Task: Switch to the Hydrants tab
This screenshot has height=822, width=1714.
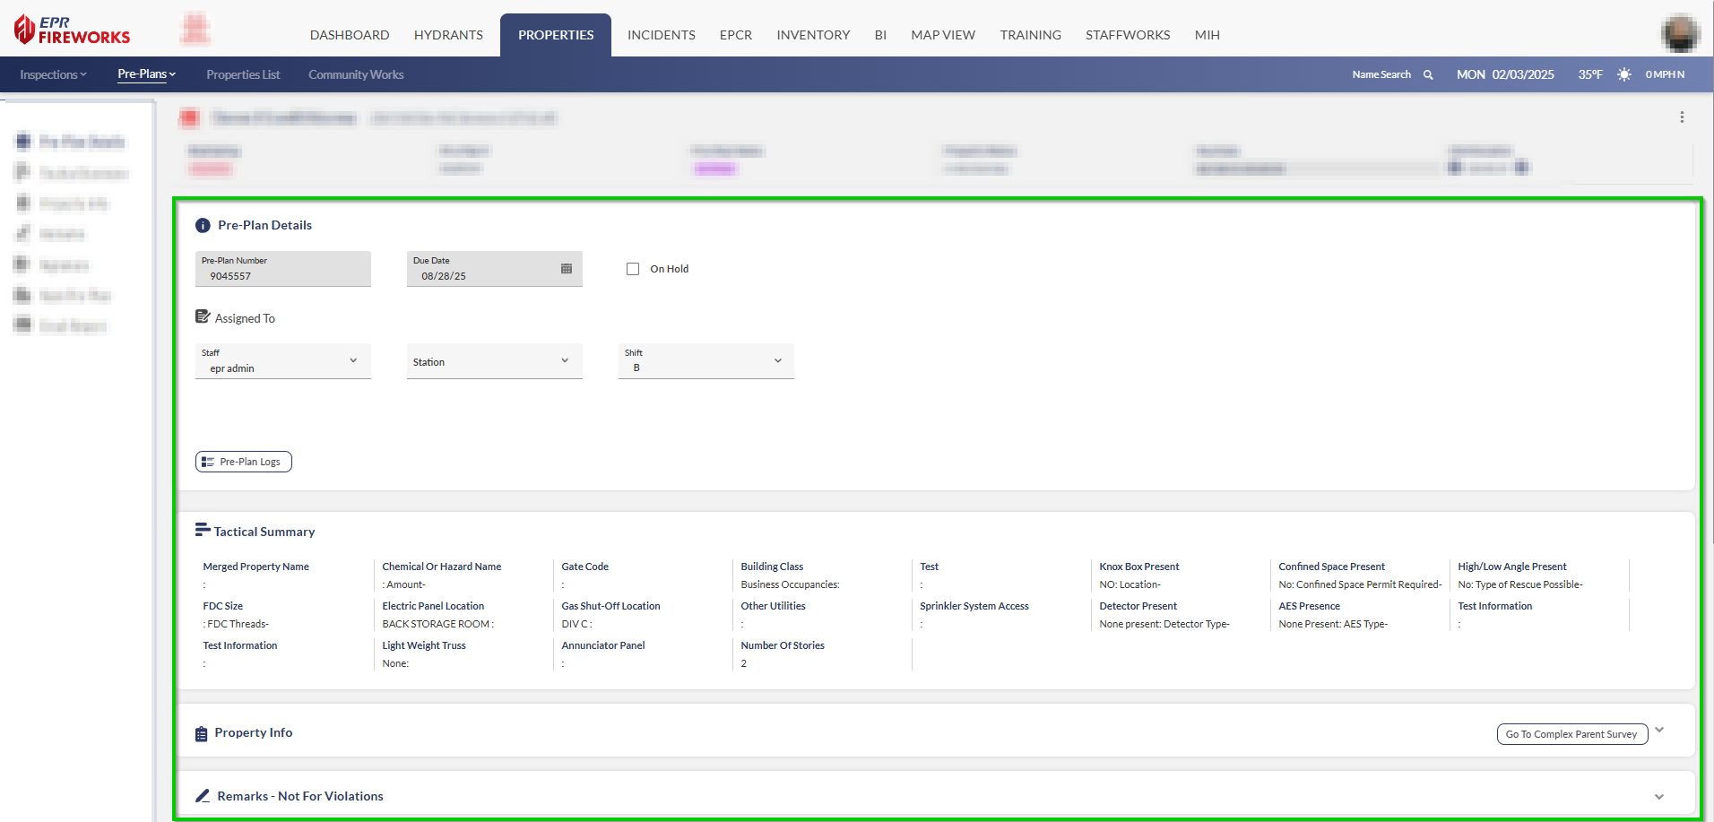Action: point(448,35)
